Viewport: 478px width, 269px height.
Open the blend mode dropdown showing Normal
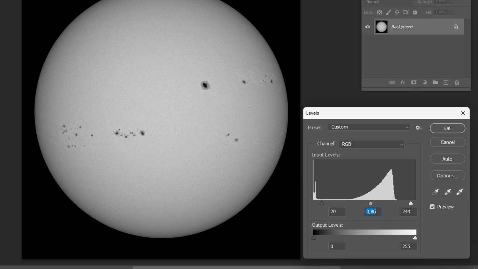point(388,2)
